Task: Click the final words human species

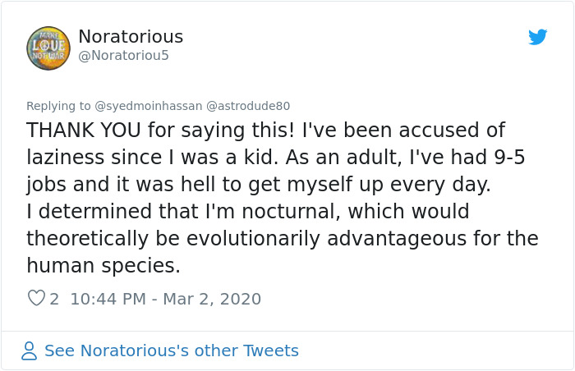Action: (x=103, y=266)
